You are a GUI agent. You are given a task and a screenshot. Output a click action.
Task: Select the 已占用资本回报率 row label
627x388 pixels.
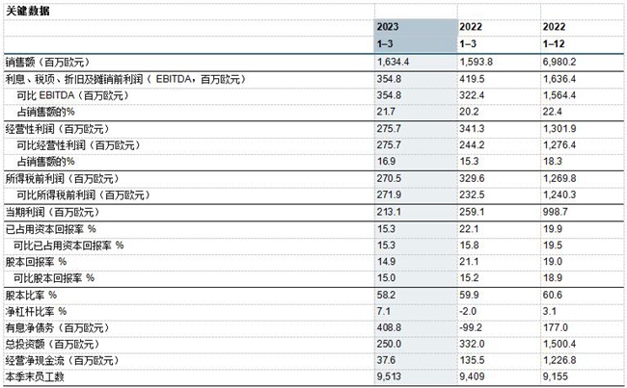(x=51, y=229)
